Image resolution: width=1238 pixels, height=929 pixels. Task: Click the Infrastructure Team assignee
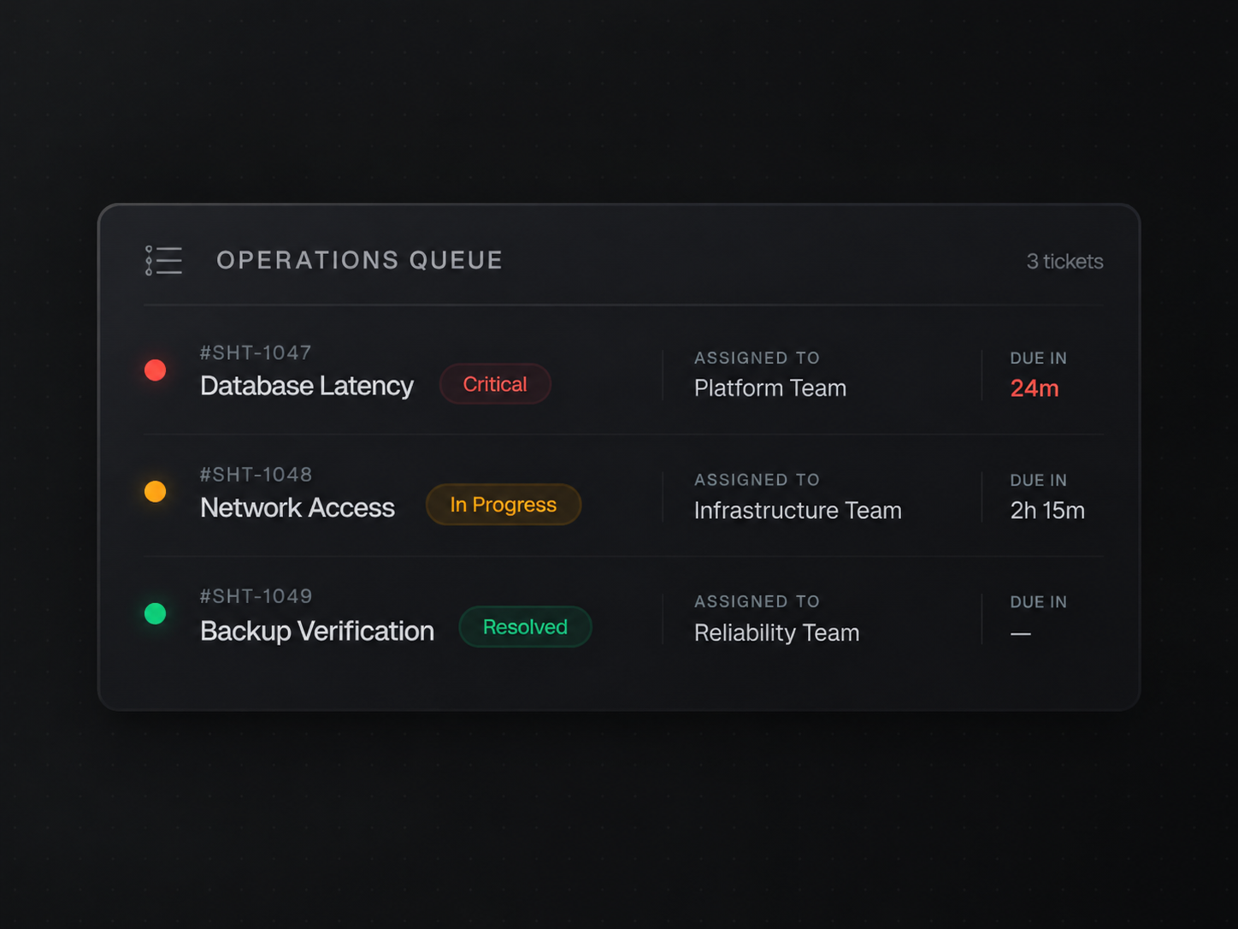(x=798, y=511)
